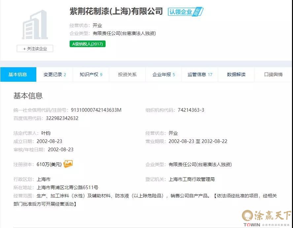The image size is (293, 228).
Task: Go to the 投资关系 tab
Action: (127, 74)
